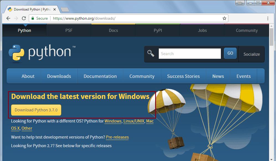Open the Docs section
Screen dimensions: 276x161
pyautogui.click(x=113, y=30)
